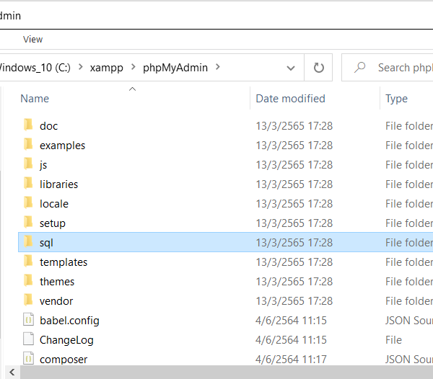Image resolution: width=433 pixels, height=379 pixels.
Task: Click the libraries folder icon
Action: (28, 184)
